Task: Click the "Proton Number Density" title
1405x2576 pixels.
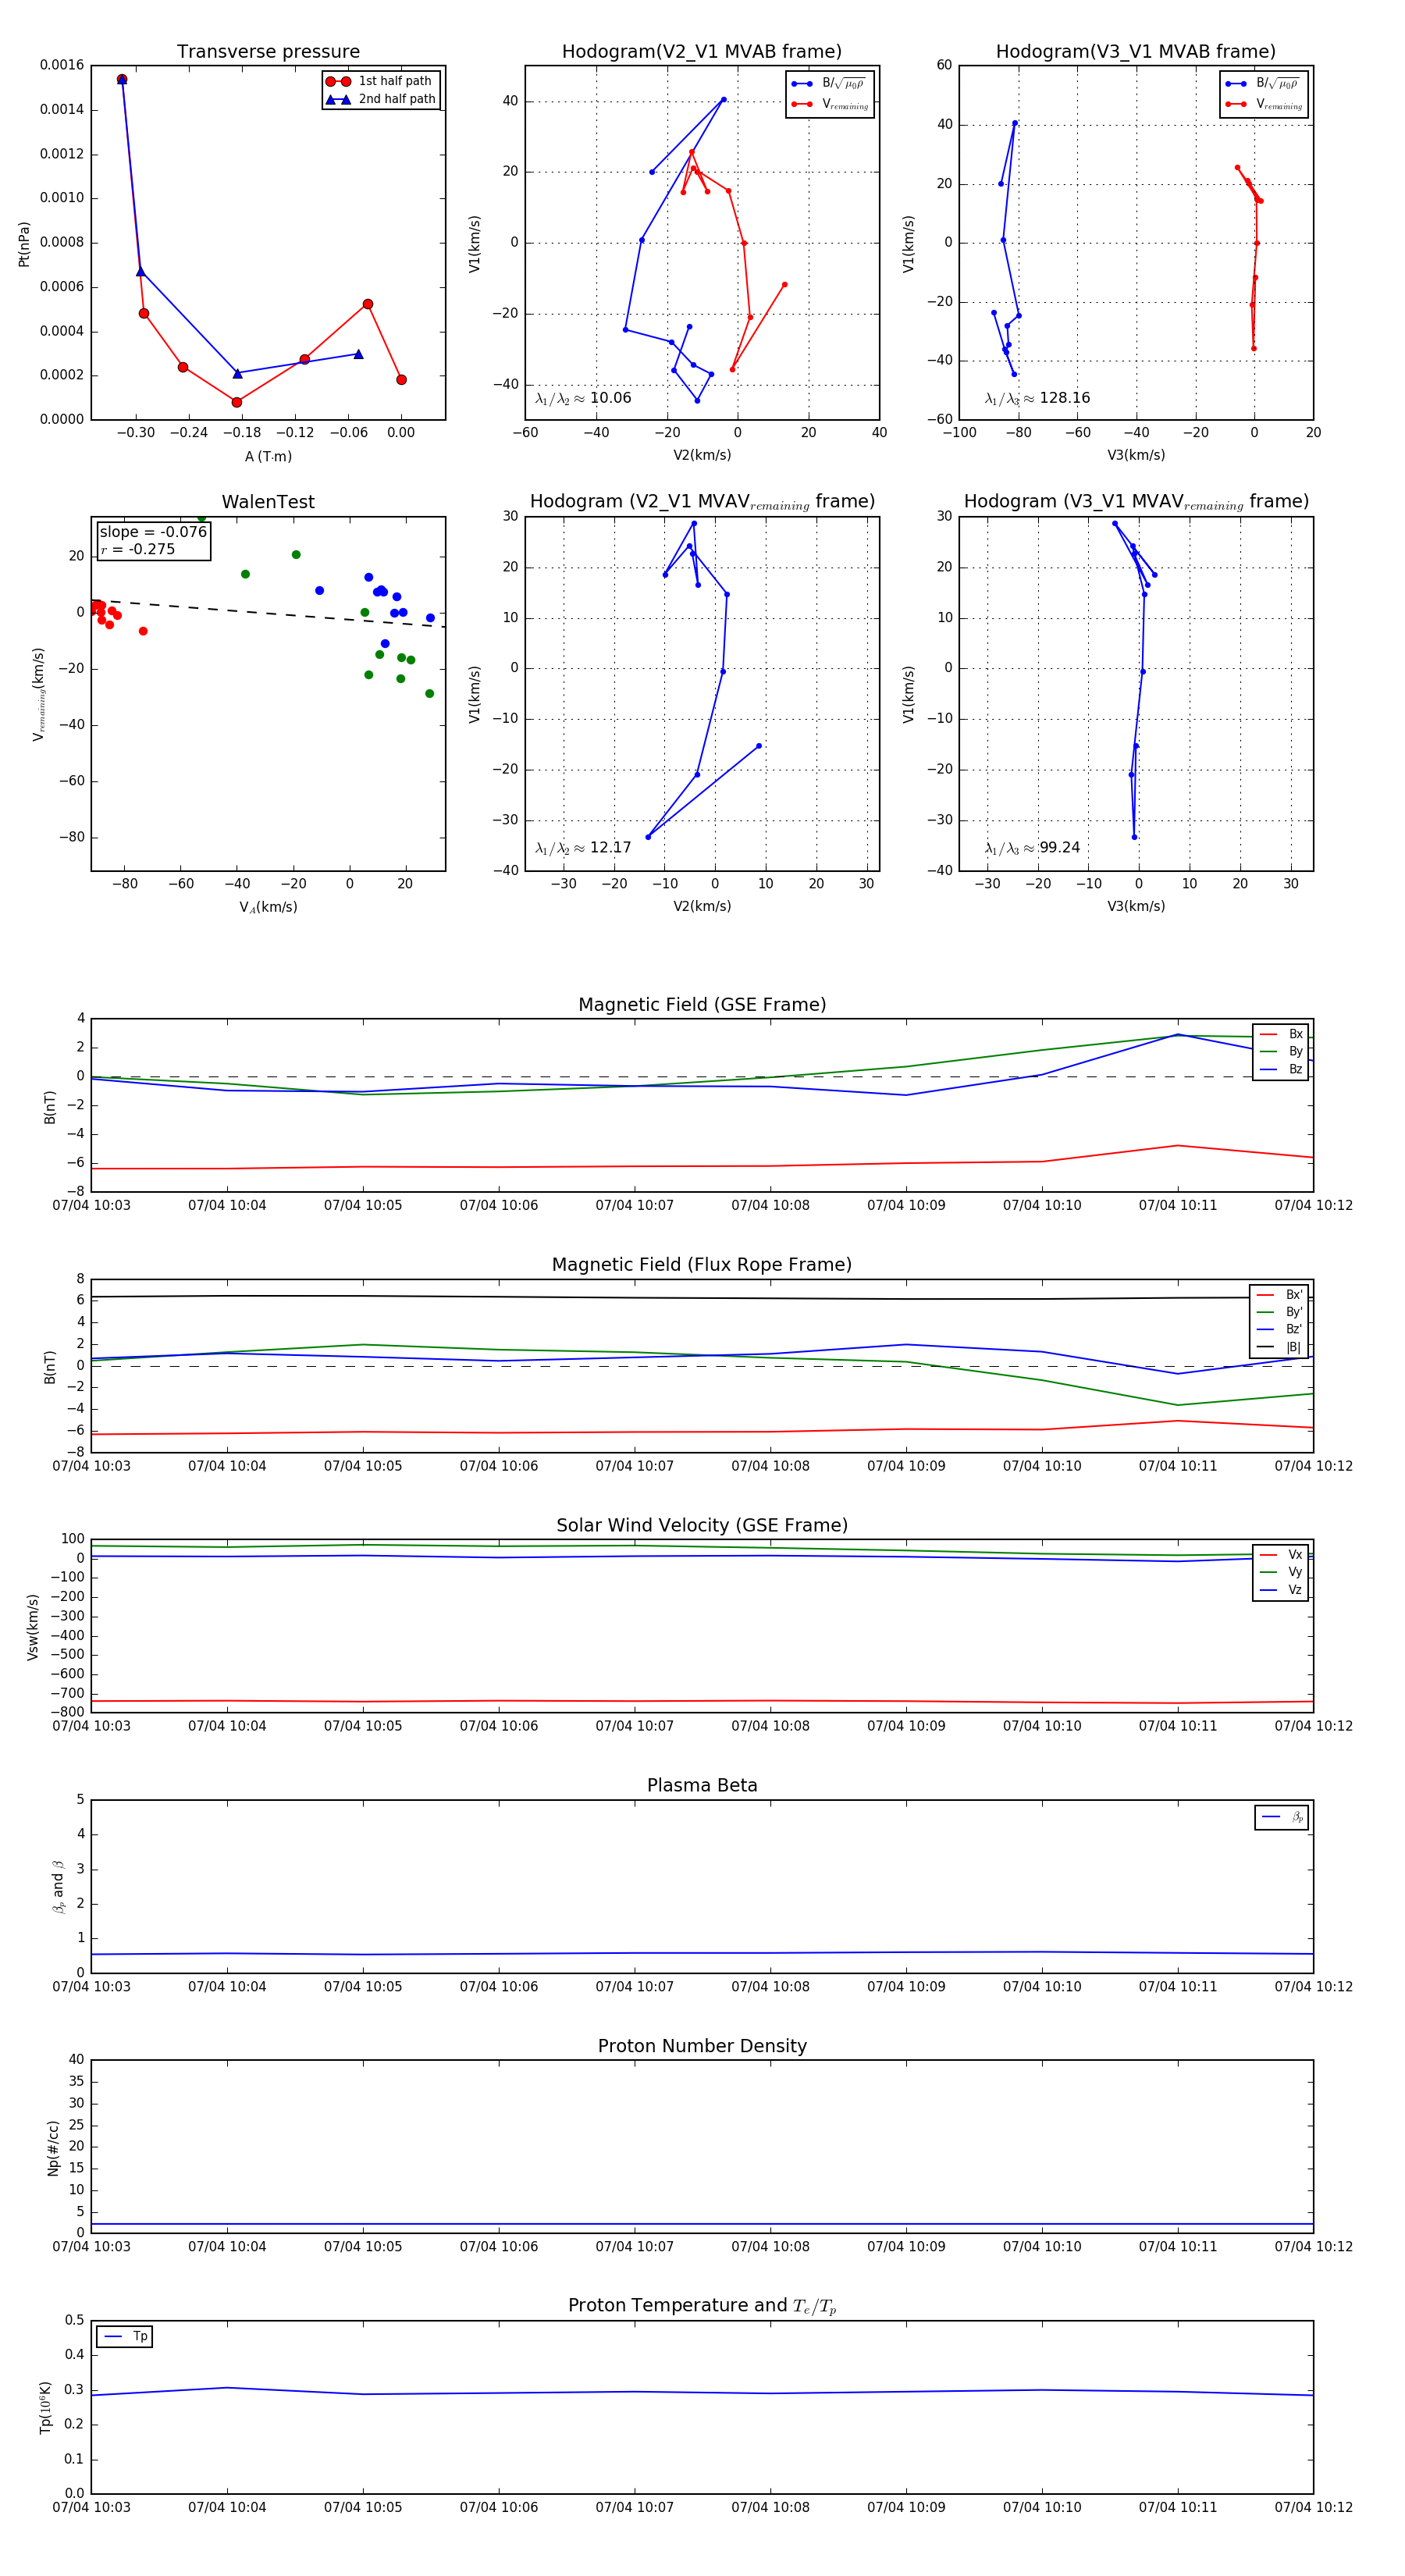Action: click(702, 2046)
